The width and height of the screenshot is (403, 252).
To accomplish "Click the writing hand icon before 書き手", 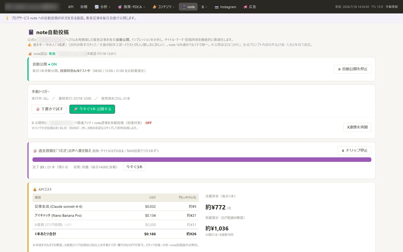I will tap(30, 45).
